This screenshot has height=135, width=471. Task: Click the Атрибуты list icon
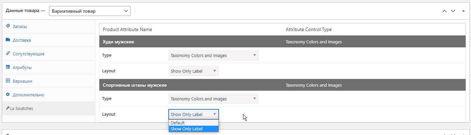click(8, 67)
